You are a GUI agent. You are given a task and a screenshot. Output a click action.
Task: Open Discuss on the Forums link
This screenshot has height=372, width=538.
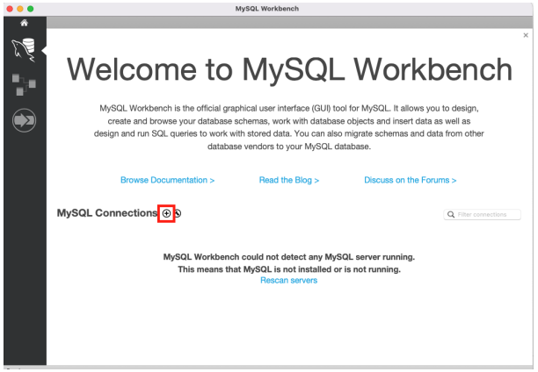tap(410, 180)
